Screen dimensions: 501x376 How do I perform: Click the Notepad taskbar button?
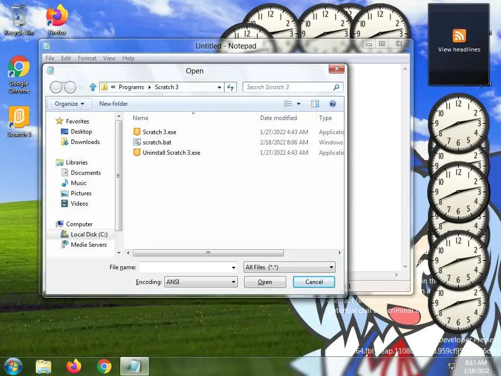135,366
